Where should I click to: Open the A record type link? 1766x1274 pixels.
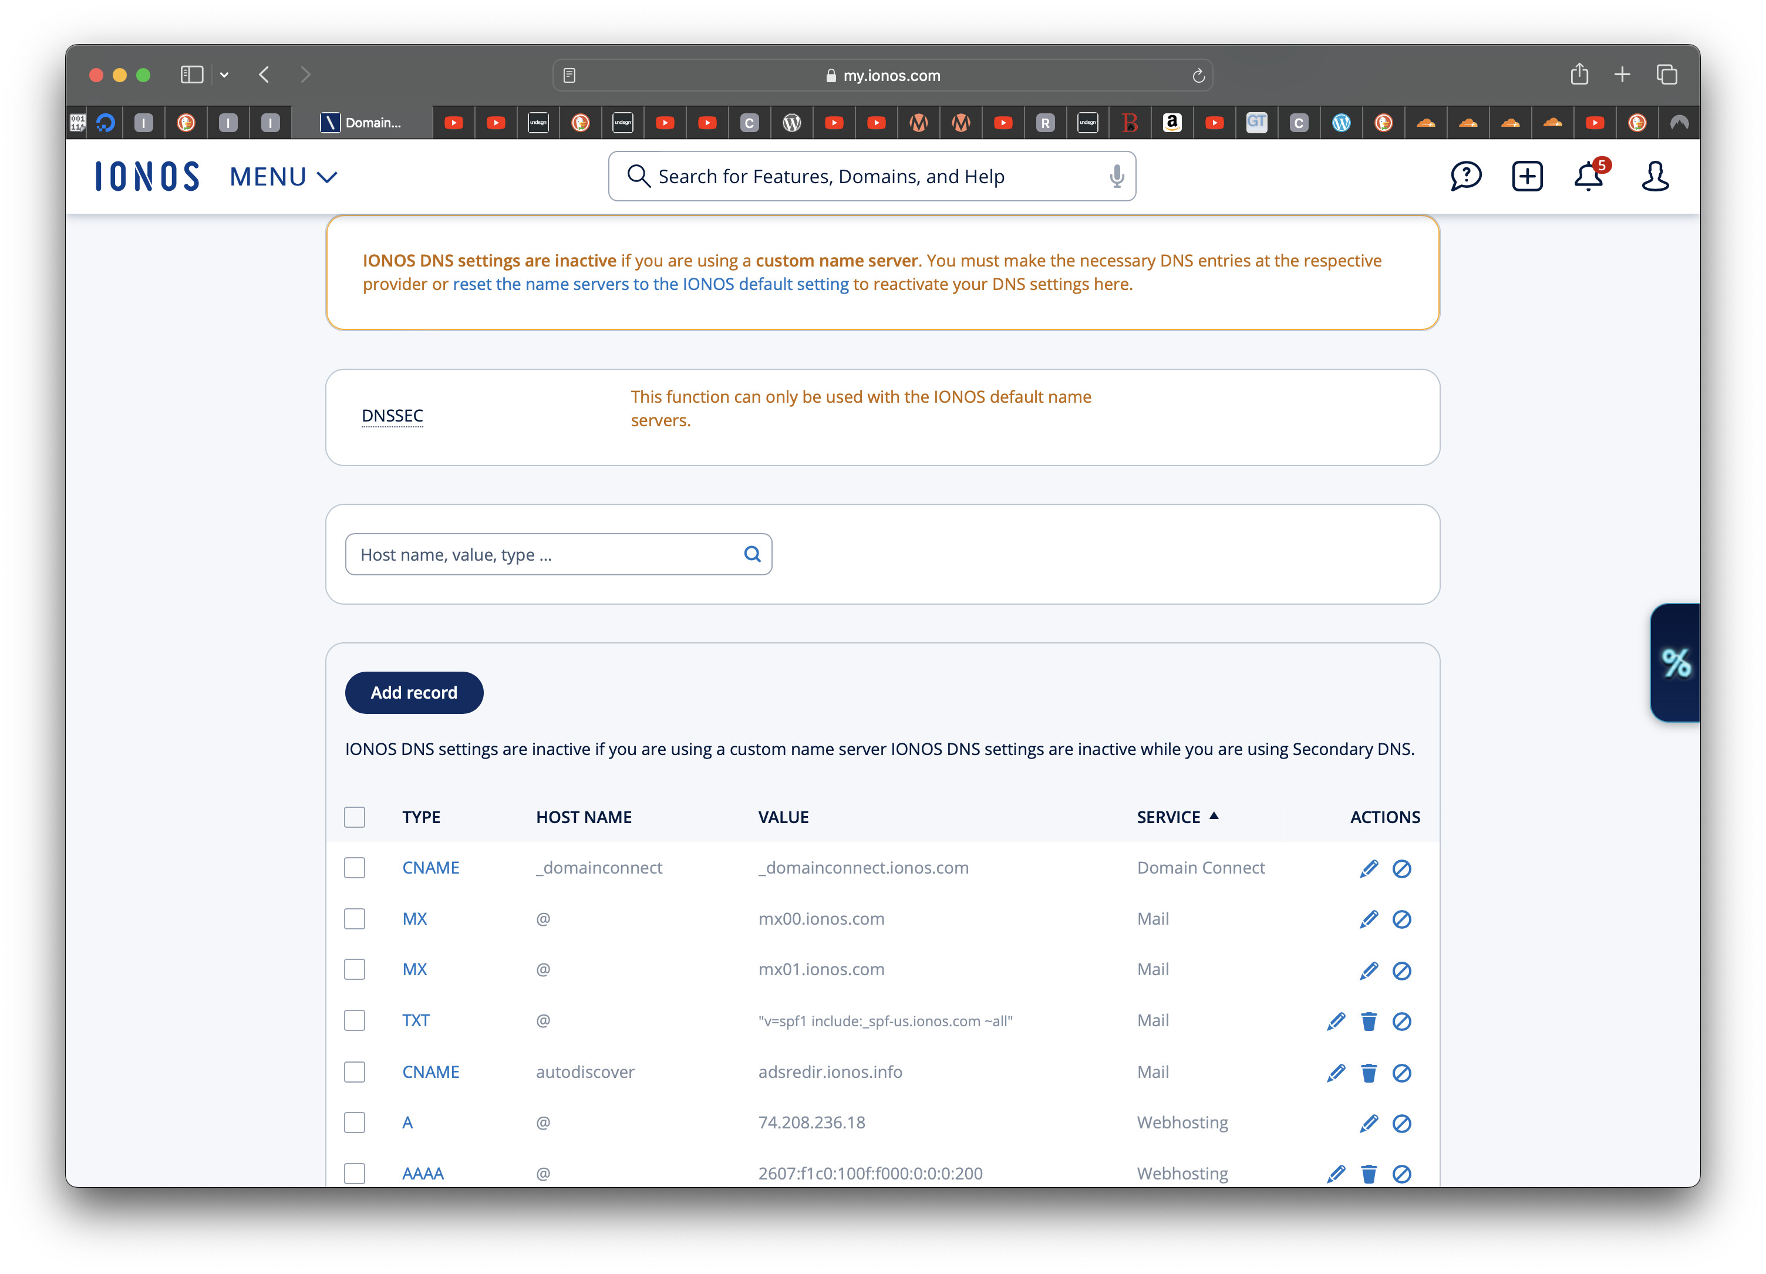pyautogui.click(x=407, y=1122)
